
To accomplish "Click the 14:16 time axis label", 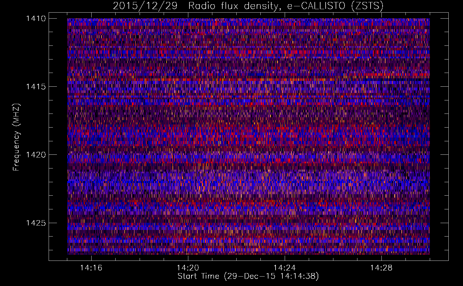I will point(91,268).
